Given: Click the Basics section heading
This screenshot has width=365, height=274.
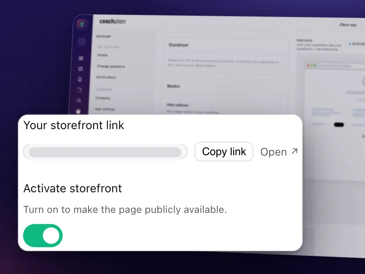Looking at the screenshot, I should pos(173,86).
